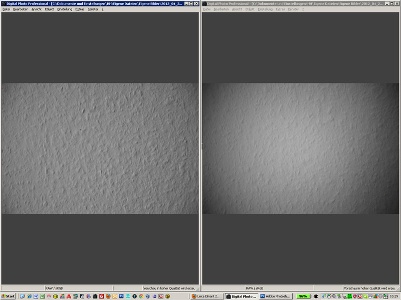Image resolution: width=401 pixels, height=300 pixels.
Task: Open the Extras menu in left window
Action: (x=80, y=9)
